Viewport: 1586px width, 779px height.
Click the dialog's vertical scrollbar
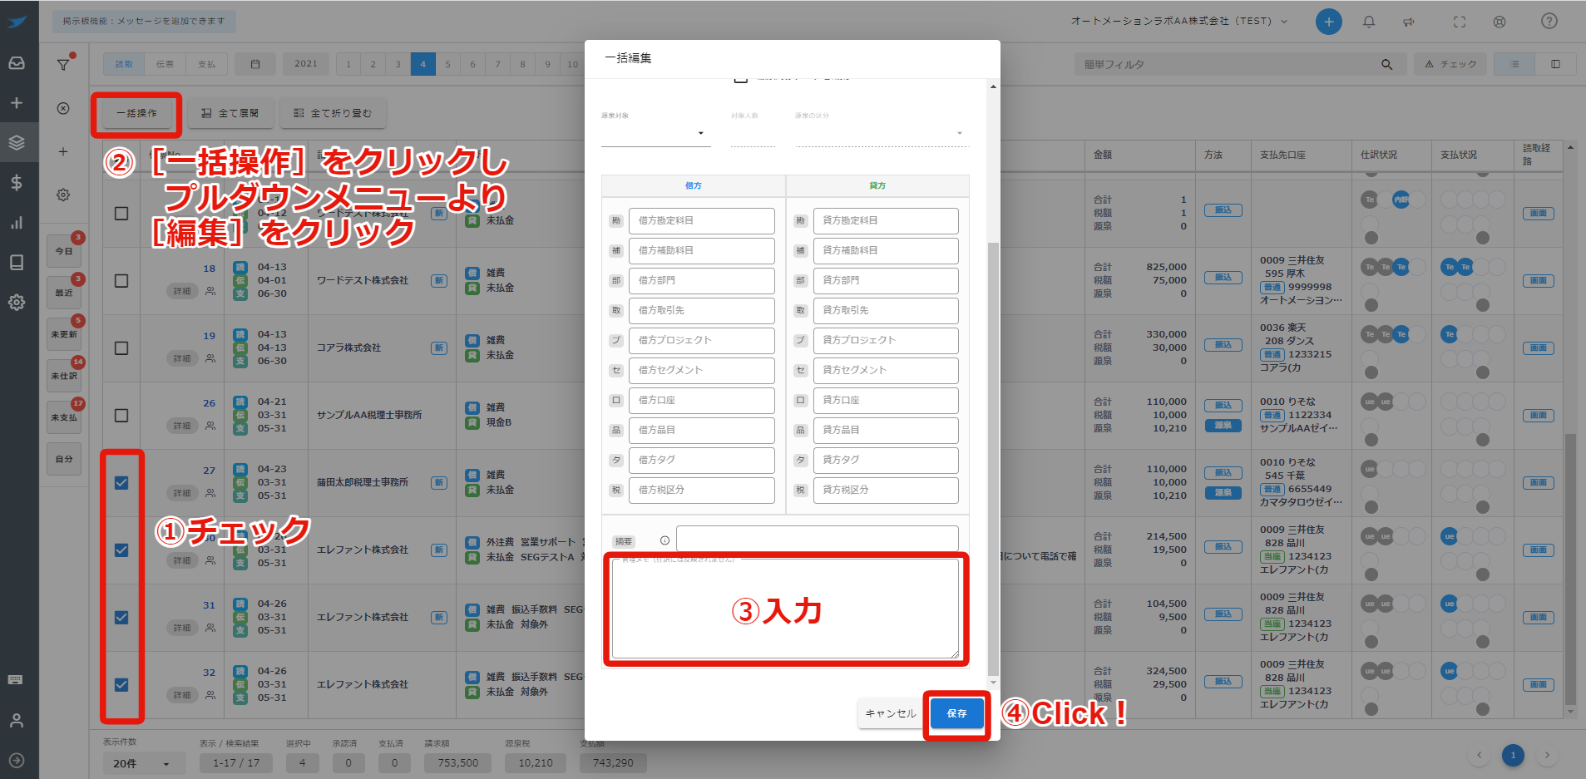coord(993,459)
